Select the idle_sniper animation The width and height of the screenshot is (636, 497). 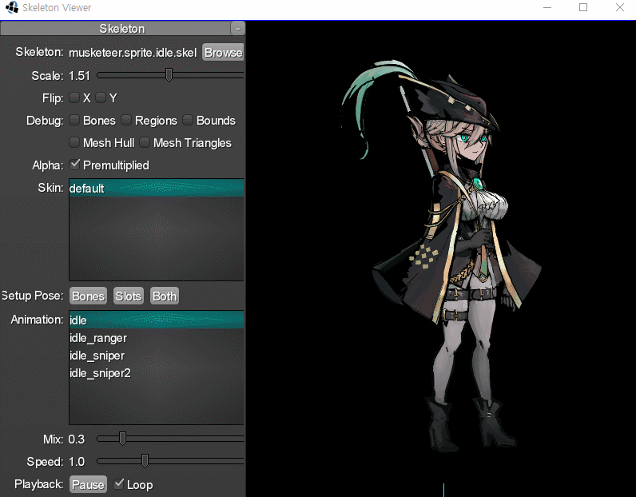pyautogui.click(x=157, y=356)
